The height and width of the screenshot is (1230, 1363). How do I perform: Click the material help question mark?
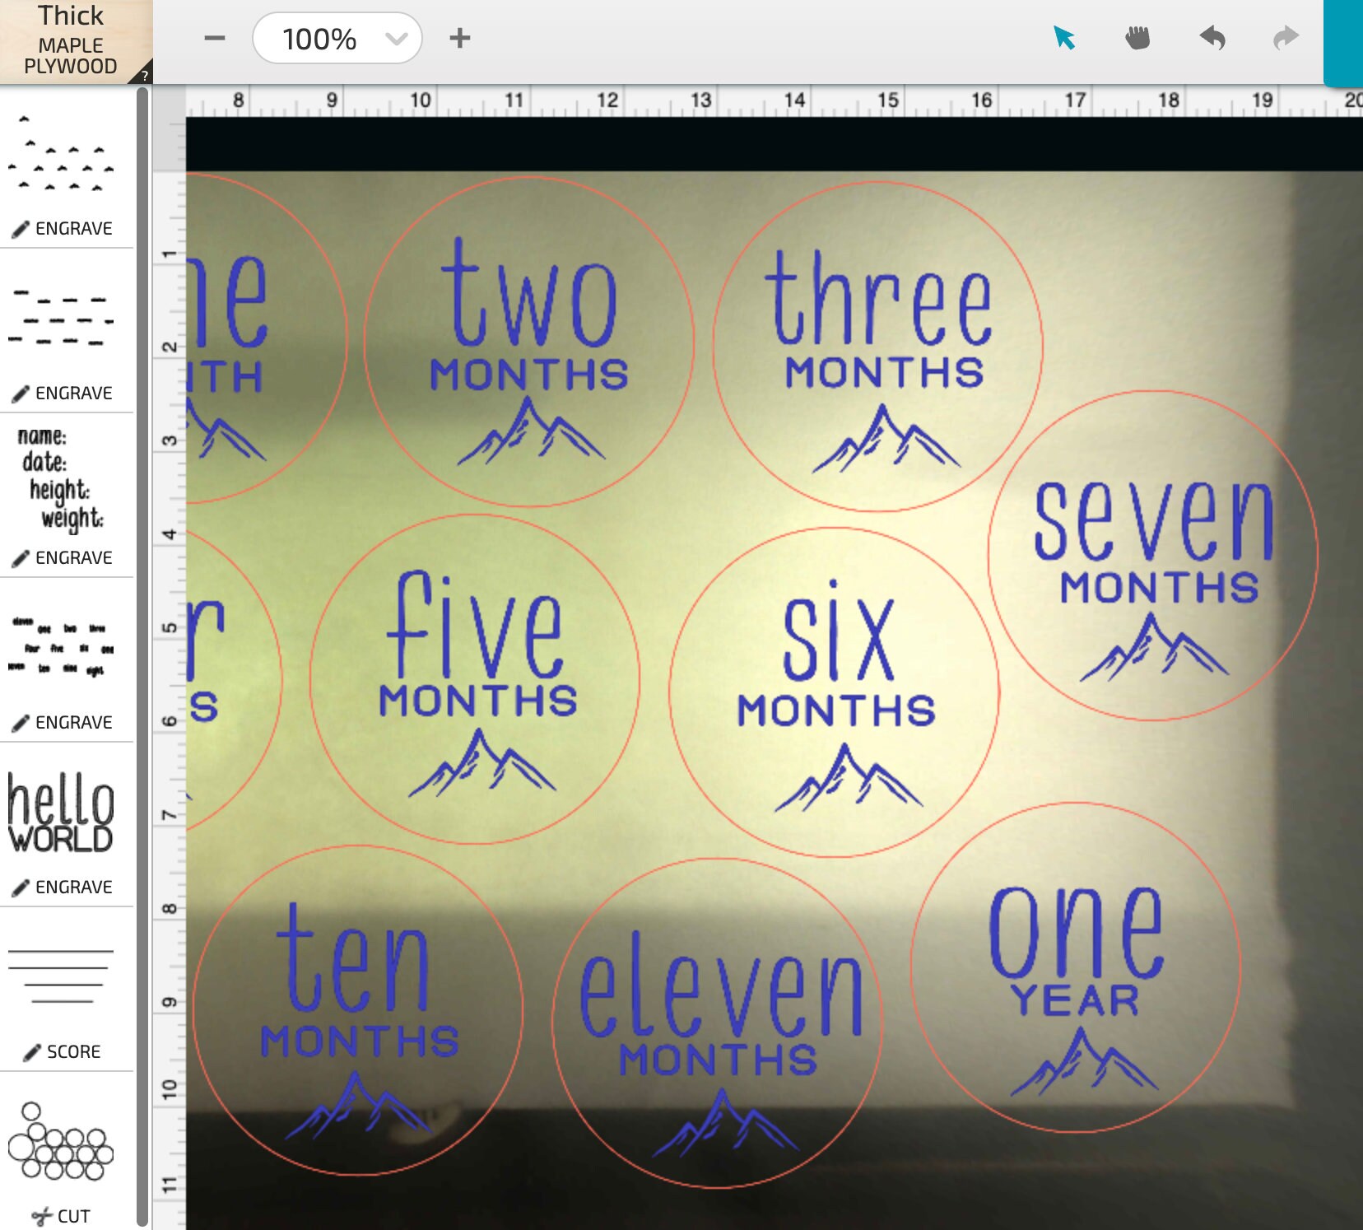(x=145, y=76)
